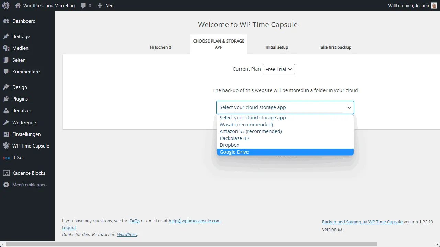Open the Current Plan Free Trial dropdown
Viewport: 440px width, 247px height.
278,69
